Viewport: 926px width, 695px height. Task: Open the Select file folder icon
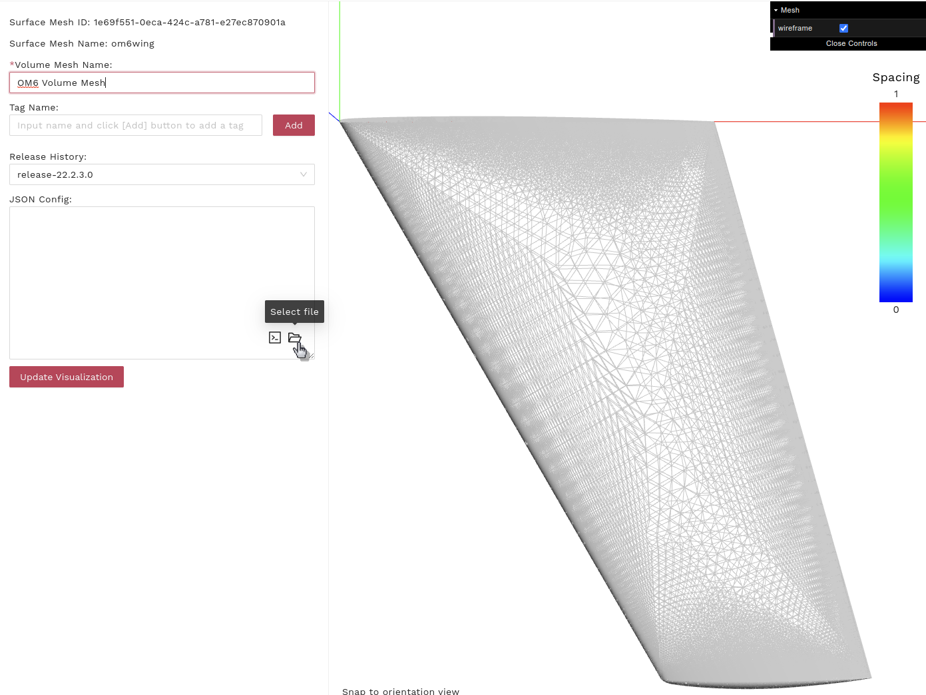click(x=294, y=338)
